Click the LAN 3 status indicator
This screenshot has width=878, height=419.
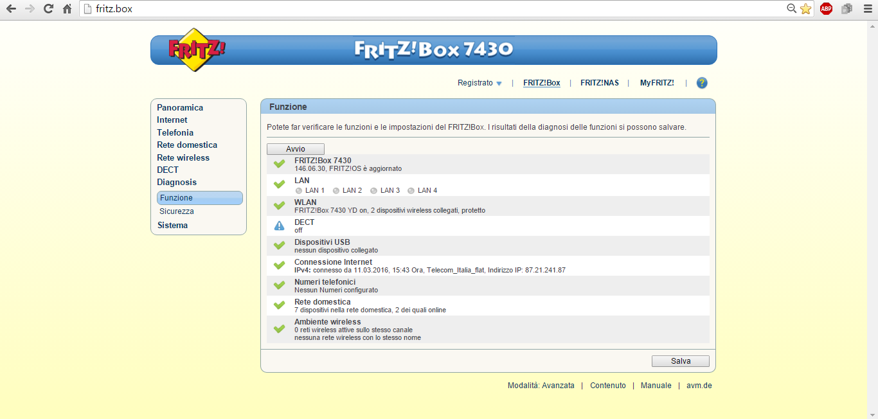click(x=373, y=191)
